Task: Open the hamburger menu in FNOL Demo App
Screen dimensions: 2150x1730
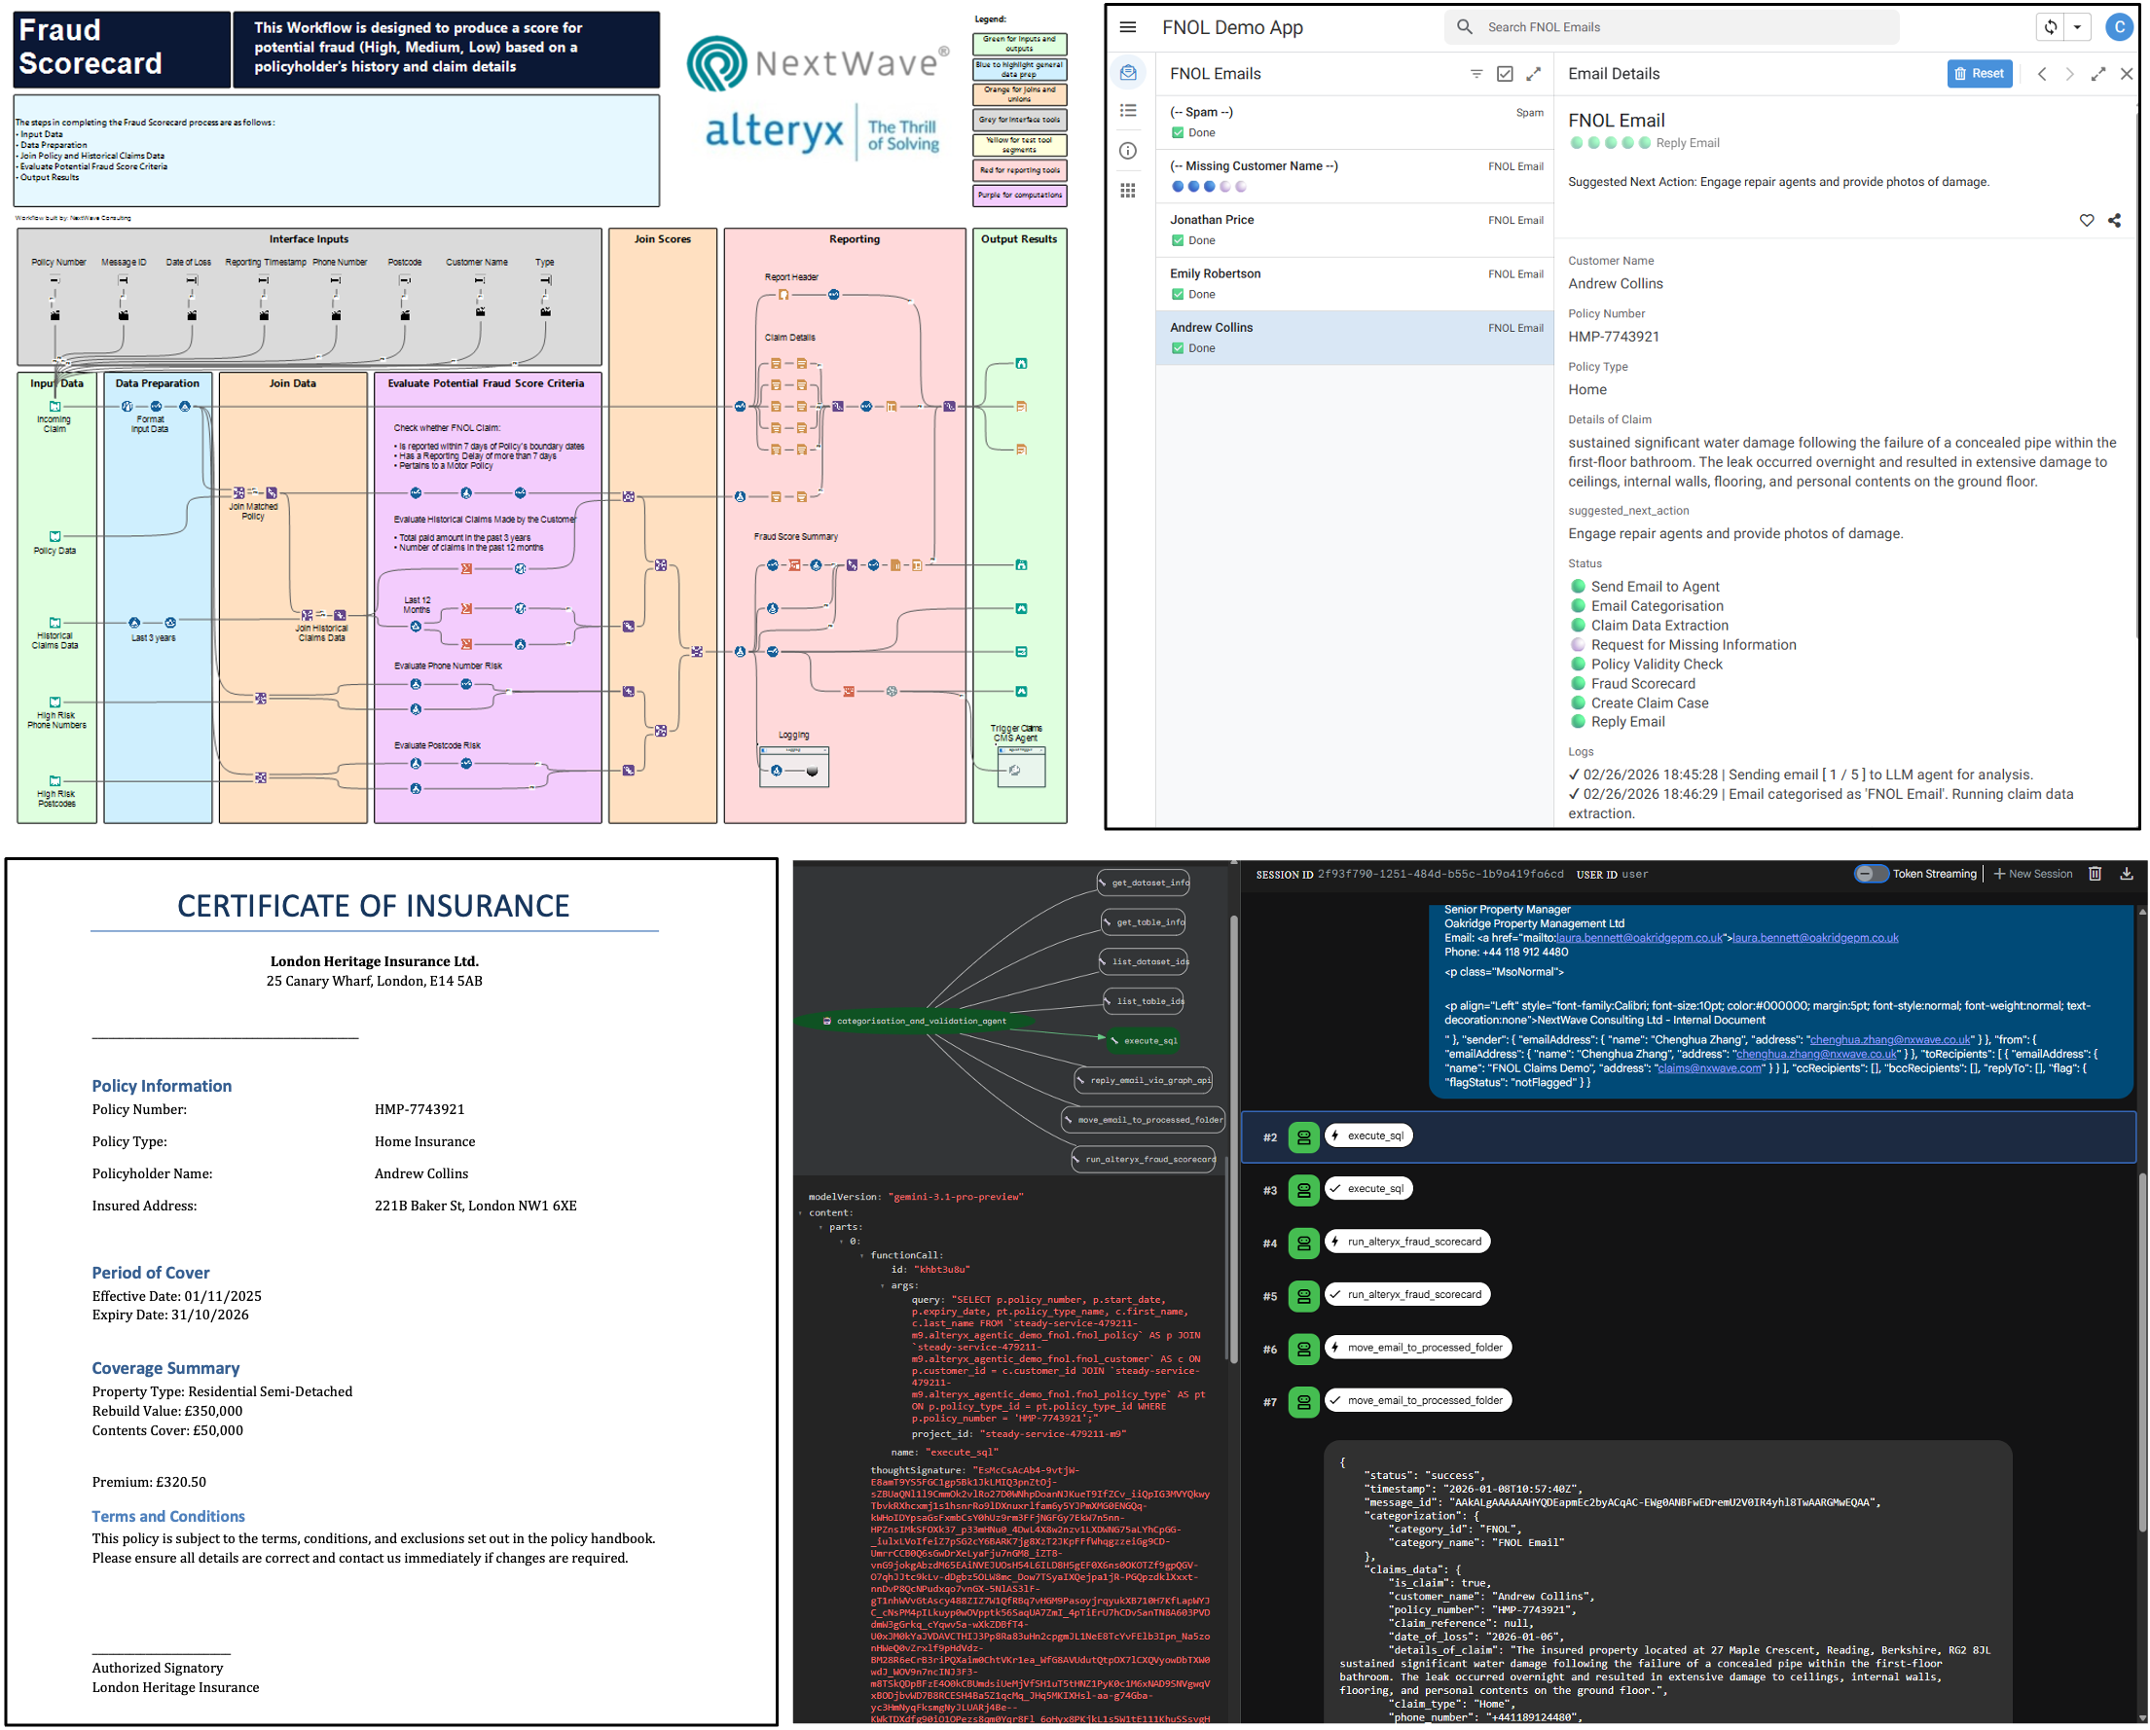Action: point(1128,28)
